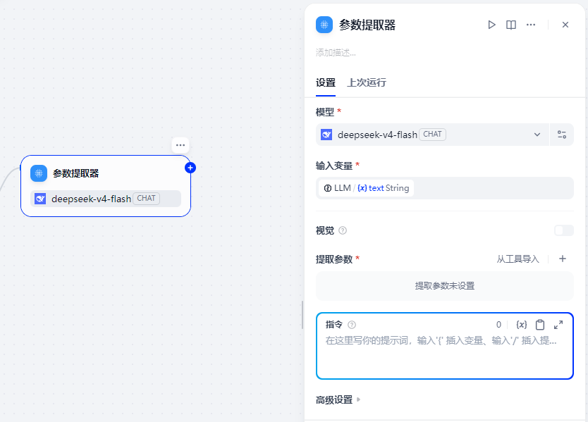Switch to the 设置 tab
The height and width of the screenshot is (422, 588).
click(x=326, y=82)
